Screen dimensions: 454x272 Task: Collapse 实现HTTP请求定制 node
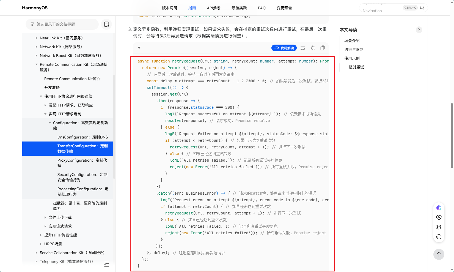click(45, 114)
